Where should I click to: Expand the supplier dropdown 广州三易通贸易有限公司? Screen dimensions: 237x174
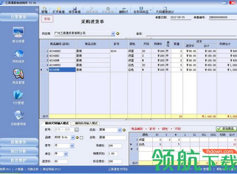click(x=113, y=34)
